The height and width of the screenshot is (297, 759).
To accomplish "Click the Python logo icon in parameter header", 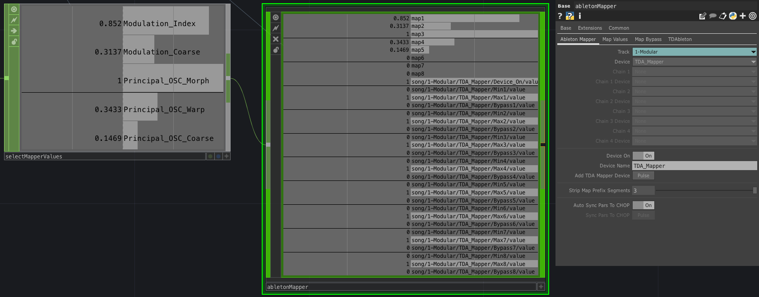I will (733, 16).
